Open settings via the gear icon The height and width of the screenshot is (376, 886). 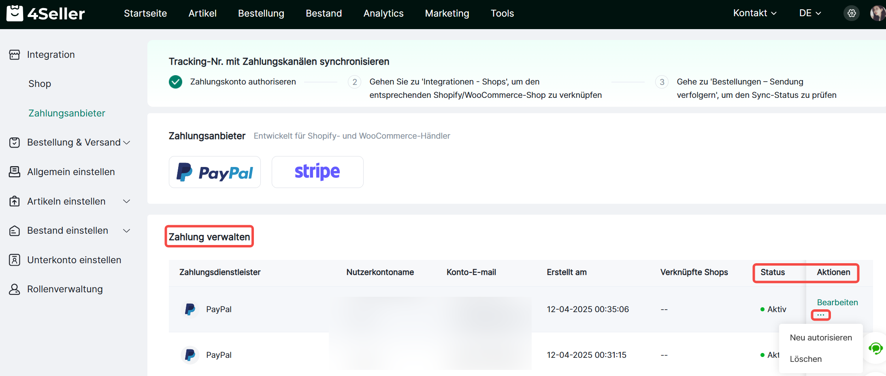[x=852, y=13]
